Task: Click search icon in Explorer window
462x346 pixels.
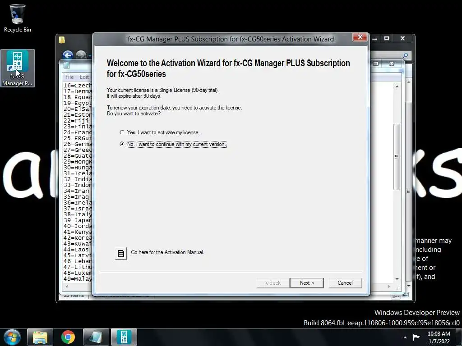Action: [406, 55]
